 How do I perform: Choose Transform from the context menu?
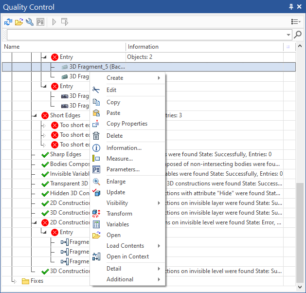(x=127, y=214)
